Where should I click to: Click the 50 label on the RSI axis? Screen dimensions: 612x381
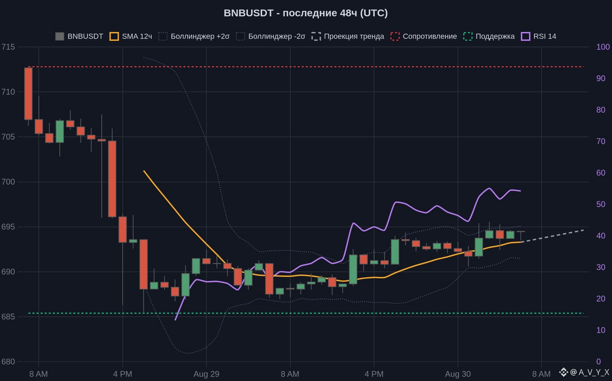pyautogui.click(x=601, y=204)
